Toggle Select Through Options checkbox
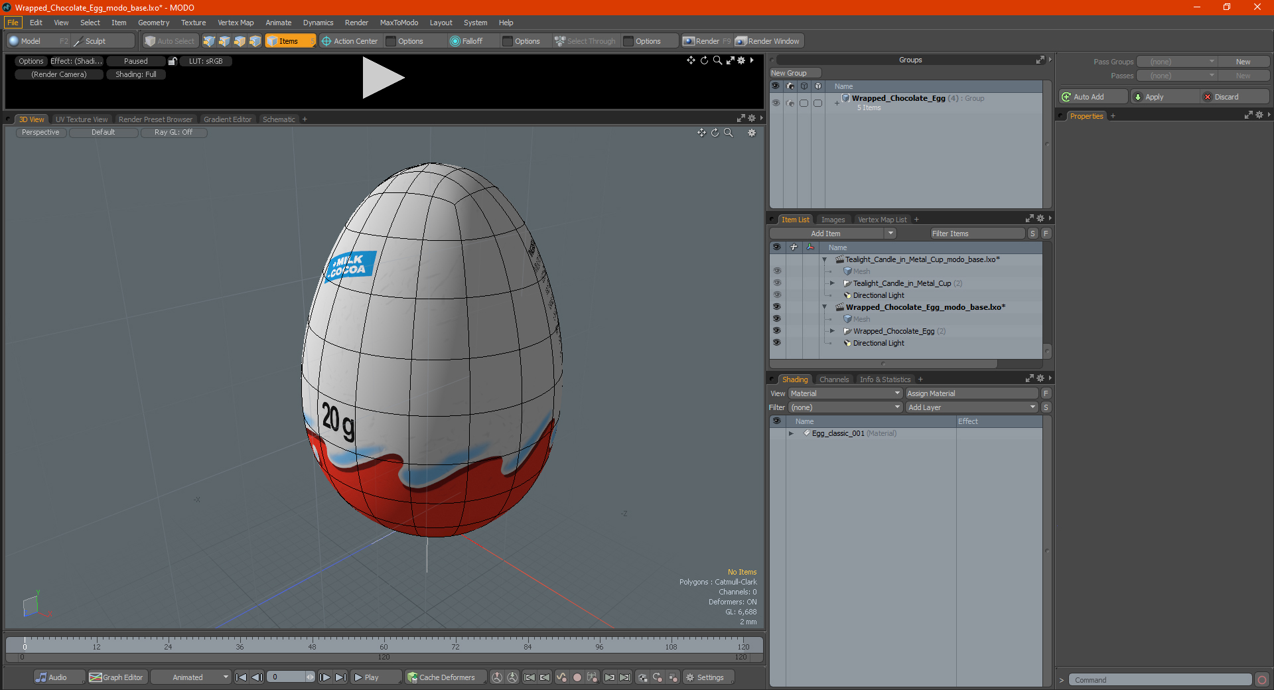The height and width of the screenshot is (690, 1274). click(628, 41)
